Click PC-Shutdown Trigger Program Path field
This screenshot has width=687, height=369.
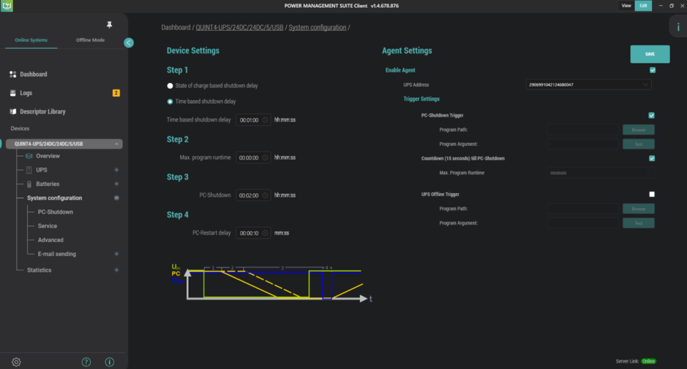[583, 129]
